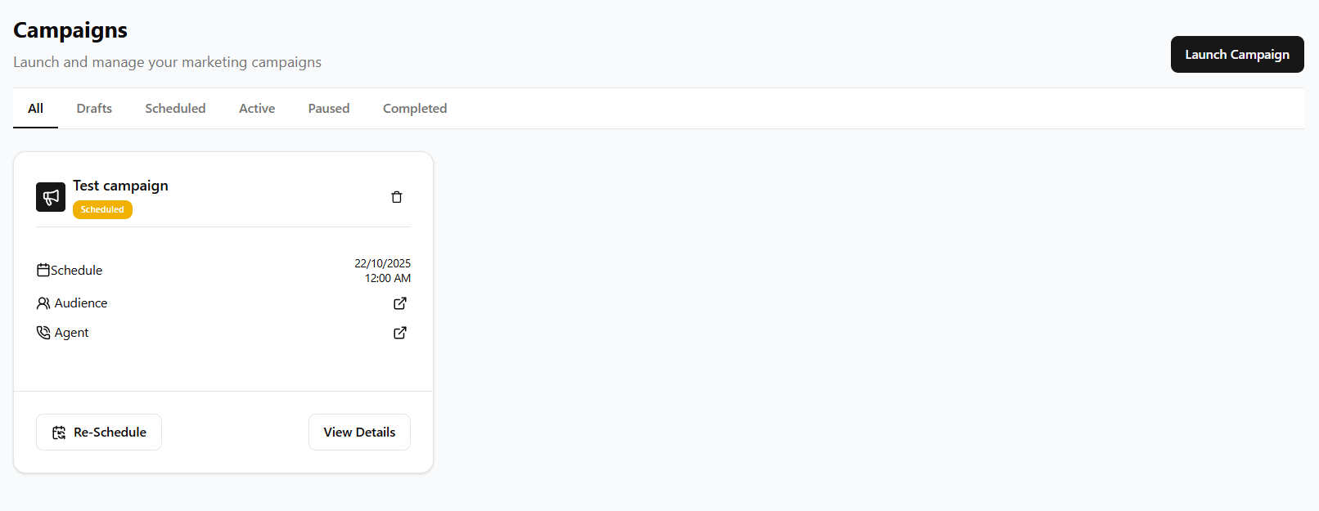Image resolution: width=1319 pixels, height=511 pixels.
Task: Click the Agent phone icon
Action: [x=43, y=333]
